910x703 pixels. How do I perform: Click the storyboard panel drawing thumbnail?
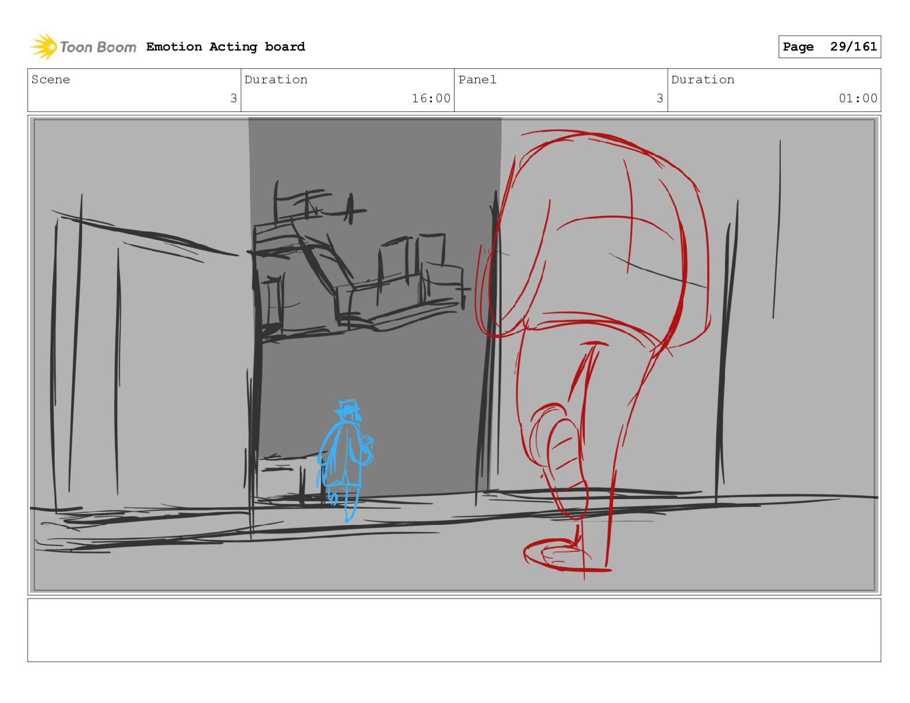(454, 355)
